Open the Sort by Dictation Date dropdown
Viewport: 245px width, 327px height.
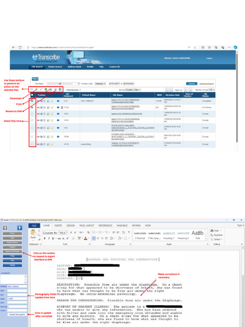pyautogui.click(x=133, y=90)
